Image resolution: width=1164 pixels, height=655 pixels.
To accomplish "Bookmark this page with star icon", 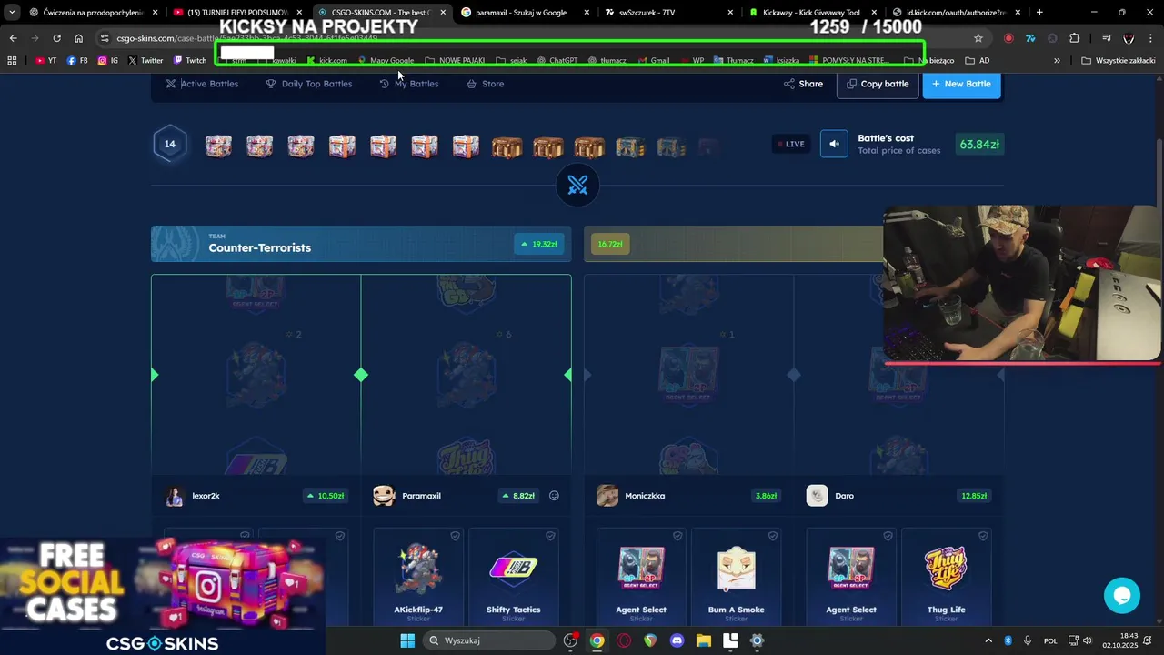I will click(x=978, y=38).
